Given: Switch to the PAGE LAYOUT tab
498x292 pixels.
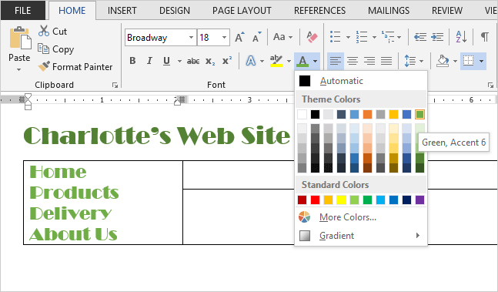Looking at the screenshot, I should click(x=242, y=11).
